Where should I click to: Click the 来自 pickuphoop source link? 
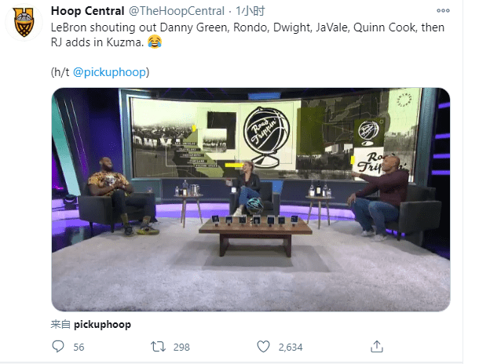coord(91,324)
